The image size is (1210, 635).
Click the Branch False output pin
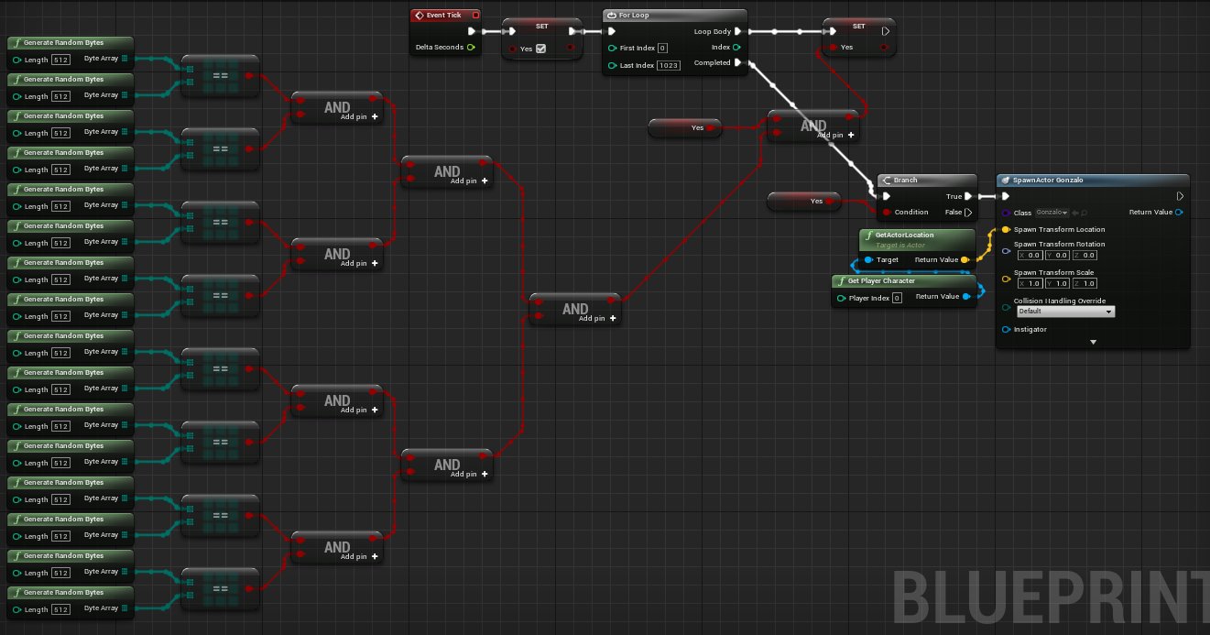pos(968,212)
